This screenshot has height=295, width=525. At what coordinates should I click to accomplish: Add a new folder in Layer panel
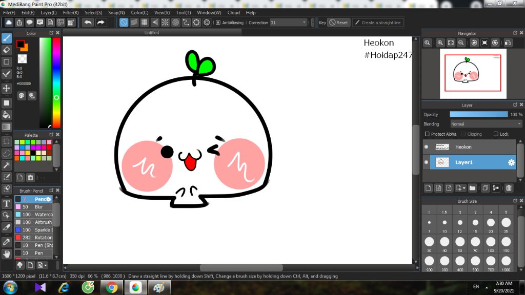[472, 188]
